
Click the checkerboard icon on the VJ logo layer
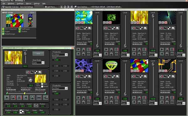pyautogui.click(x=113, y=76)
